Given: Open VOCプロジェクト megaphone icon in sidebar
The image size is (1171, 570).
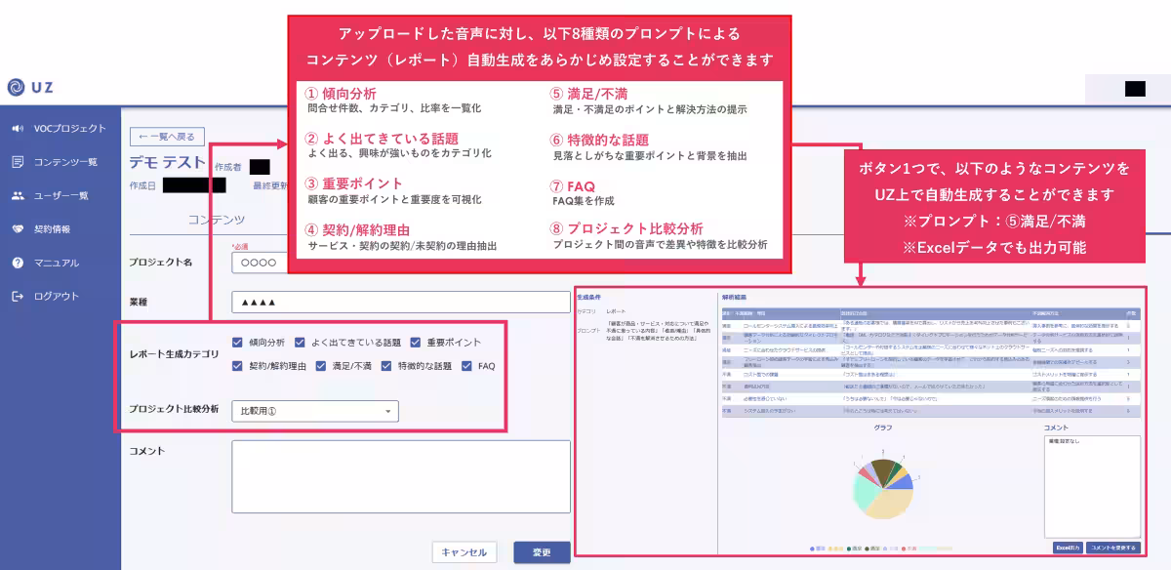Looking at the screenshot, I should 18,129.
